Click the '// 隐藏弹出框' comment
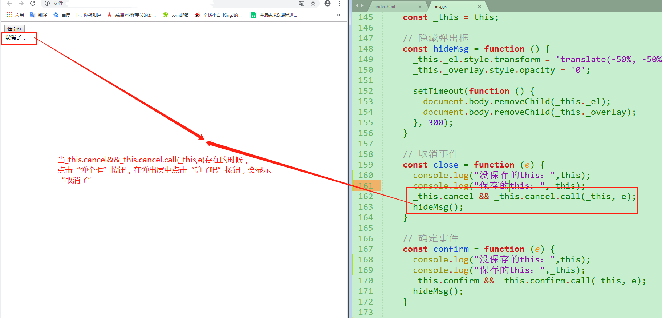The width and height of the screenshot is (662, 318). click(436, 38)
